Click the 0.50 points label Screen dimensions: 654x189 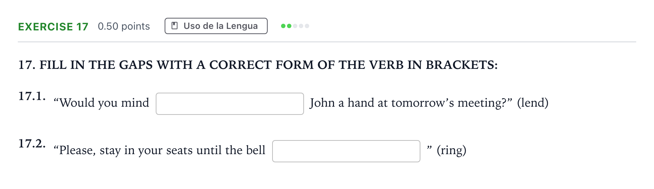(x=124, y=26)
